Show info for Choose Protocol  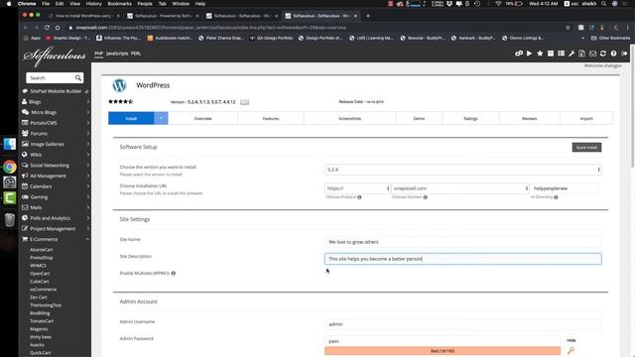pyautogui.click(x=359, y=197)
